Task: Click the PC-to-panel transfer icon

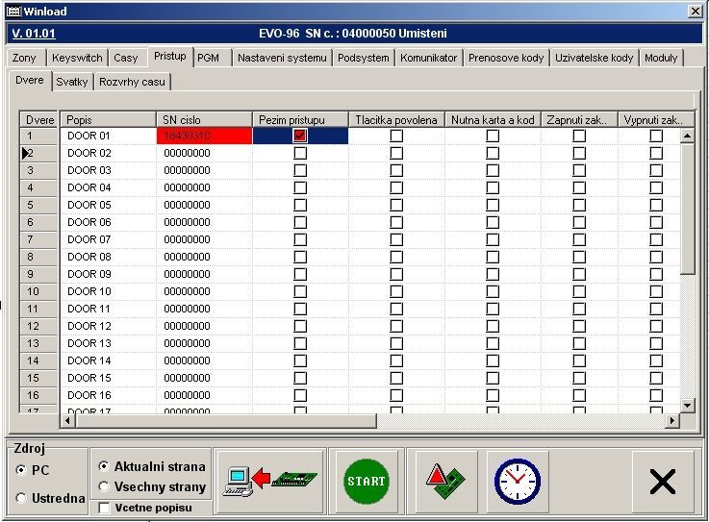Action: [269, 481]
